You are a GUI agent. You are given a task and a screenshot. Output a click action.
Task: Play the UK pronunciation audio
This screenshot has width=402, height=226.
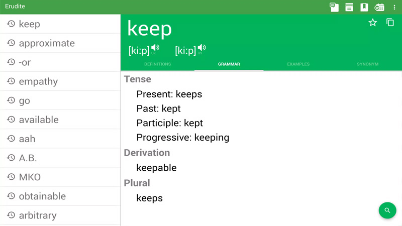(155, 48)
